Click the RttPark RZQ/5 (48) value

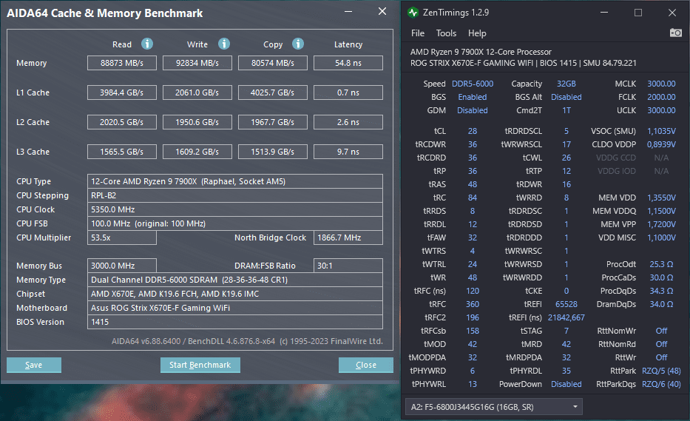(661, 371)
